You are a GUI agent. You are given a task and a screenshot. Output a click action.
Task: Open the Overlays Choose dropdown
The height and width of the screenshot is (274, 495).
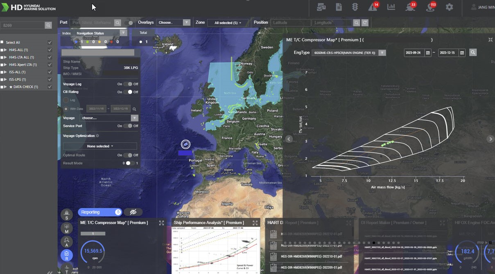tap(173, 22)
